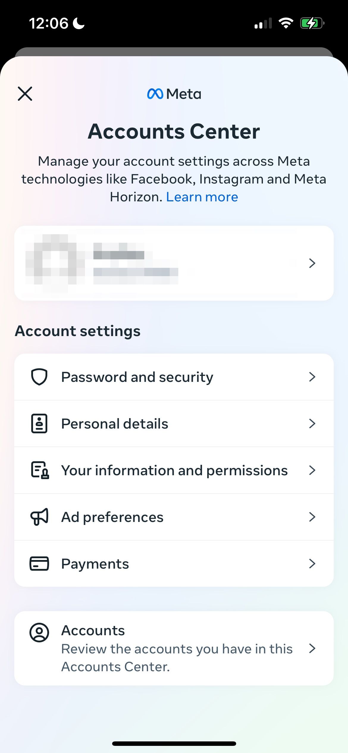Image resolution: width=348 pixels, height=753 pixels.
Task: Click the Your information and permissions document icon
Action: [40, 470]
